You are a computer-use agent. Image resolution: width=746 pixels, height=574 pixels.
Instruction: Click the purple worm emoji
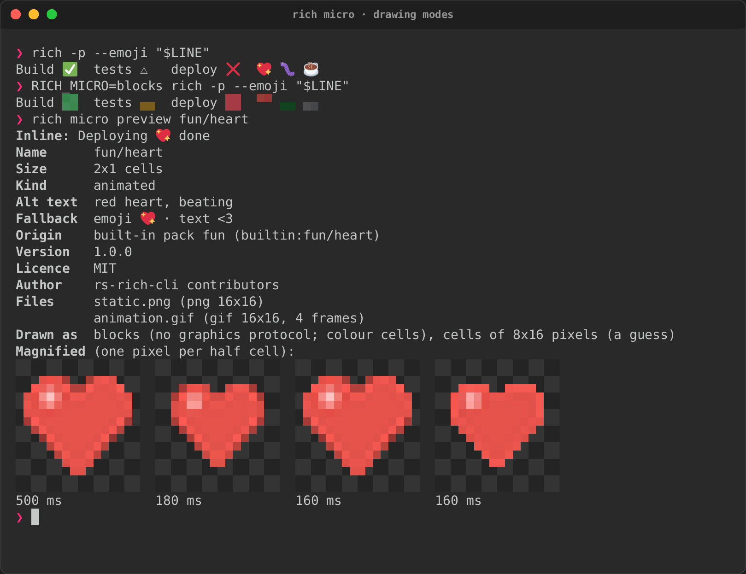coord(288,69)
